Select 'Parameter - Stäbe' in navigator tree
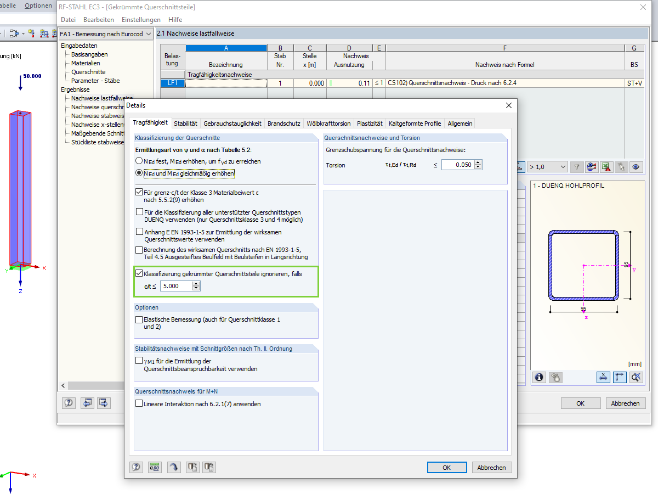This screenshot has height=494, width=658. [95, 81]
